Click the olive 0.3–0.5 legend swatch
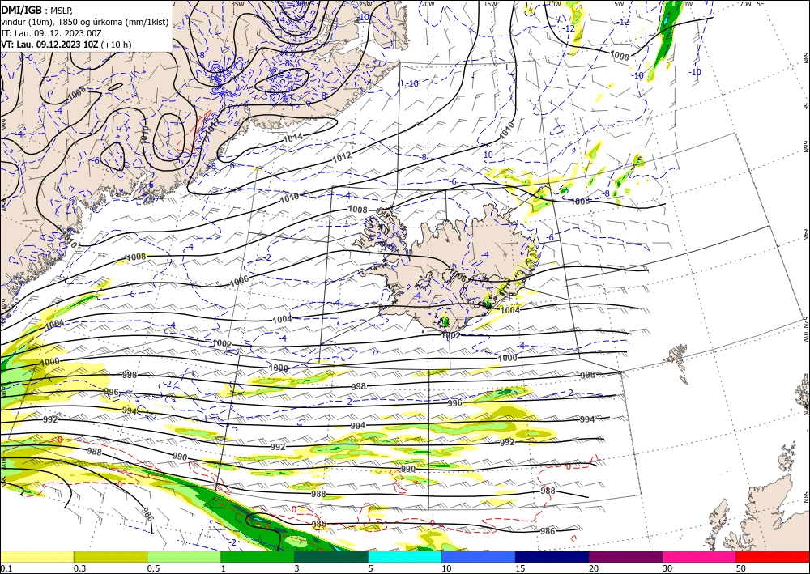 click(110, 556)
